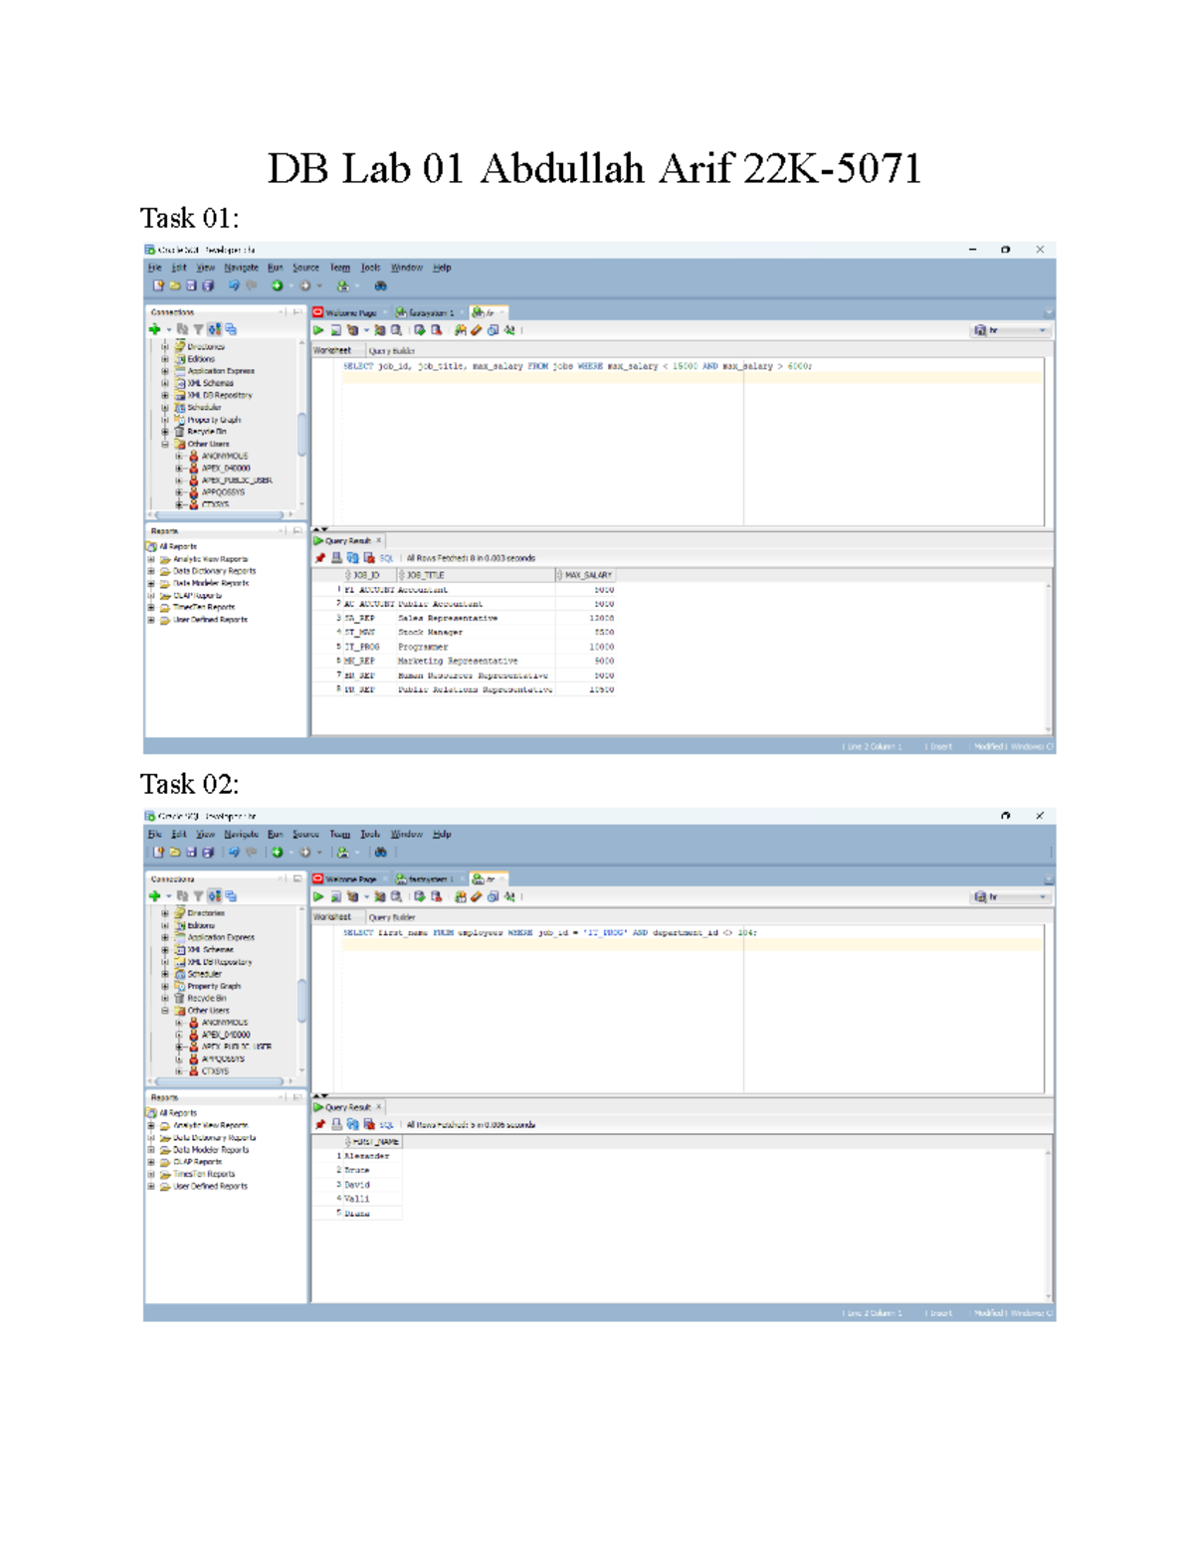Click the print icon in Task 01 Query Result toolbar
This screenshot has height=1545, width=1194.
[x=336, y=558]
